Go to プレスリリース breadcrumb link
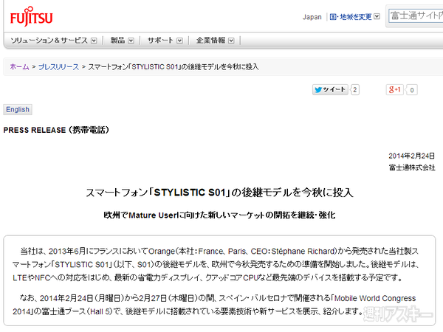The image size is (443, 332). (58, 67)
